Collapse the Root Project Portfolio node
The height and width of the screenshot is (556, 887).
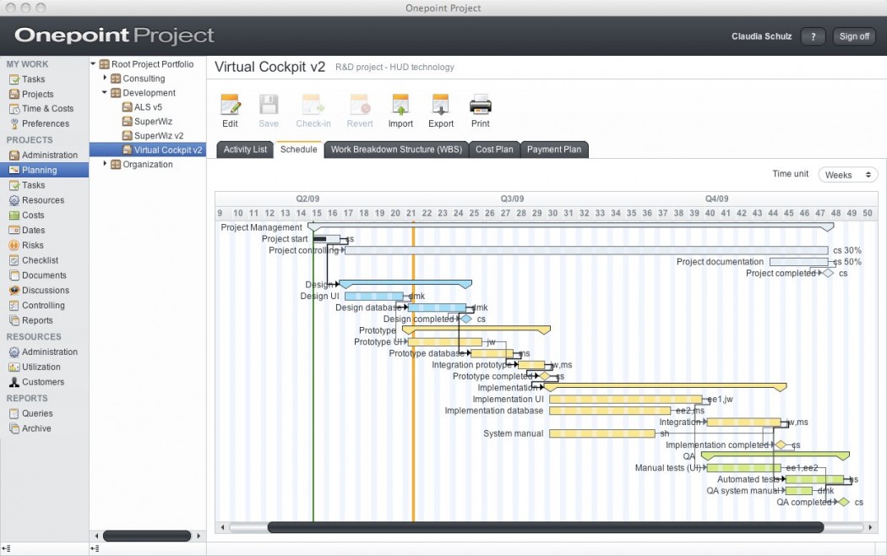pos(93,64)
